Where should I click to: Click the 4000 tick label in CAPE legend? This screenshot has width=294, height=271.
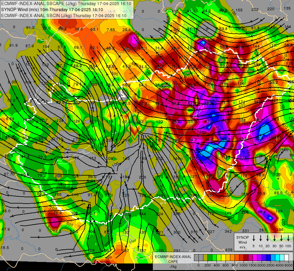pos(280,265)
